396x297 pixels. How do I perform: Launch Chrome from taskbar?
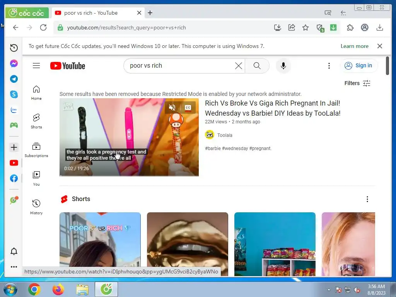tap(34, 289)
